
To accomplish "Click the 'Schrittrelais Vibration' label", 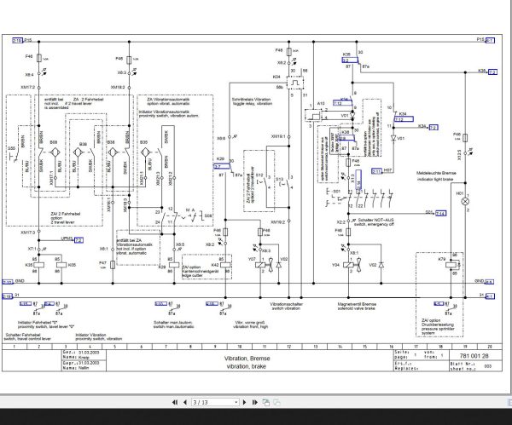I will [x=251, y=100].
